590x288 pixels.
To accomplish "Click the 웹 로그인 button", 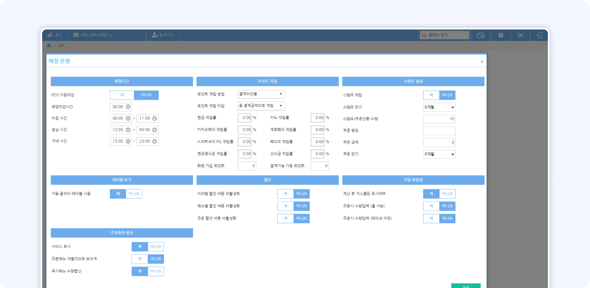I will pyautogui.click(x=163, y=35).
